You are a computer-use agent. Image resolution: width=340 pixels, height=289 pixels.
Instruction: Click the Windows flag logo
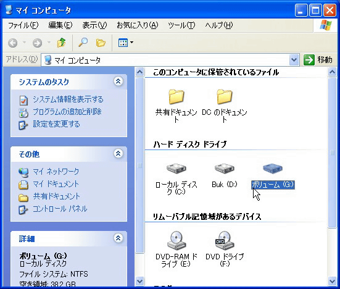pyautogui.click(x=326, y=25)
